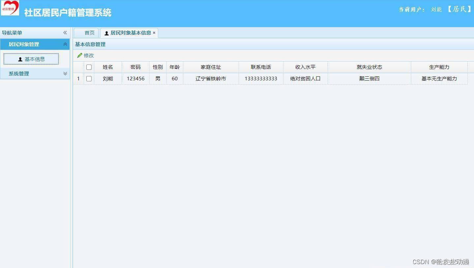This screenshot has width=474, height=268.
Task: Click the 性别 column header
Action: pos(158,67)
